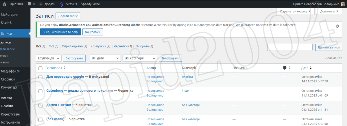Viewport: 347px width, 126px height.
Task: Open the Групові дії dropdown
Action: [x=48, y=58]
